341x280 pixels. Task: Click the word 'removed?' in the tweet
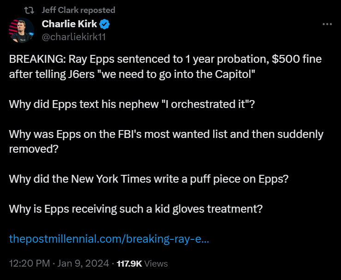pyautogui.click(x=34, y=149)
